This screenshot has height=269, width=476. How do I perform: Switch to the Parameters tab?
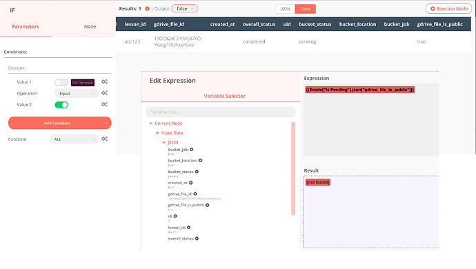coord(26,27)
